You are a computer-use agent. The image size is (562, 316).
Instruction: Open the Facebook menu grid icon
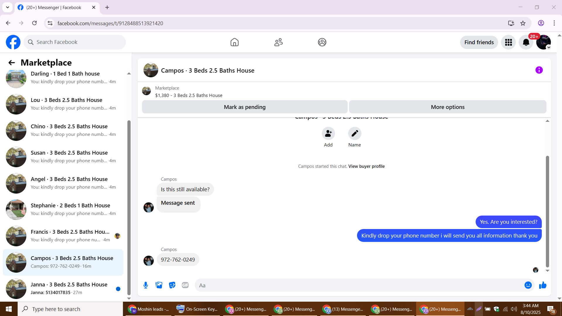508,42
